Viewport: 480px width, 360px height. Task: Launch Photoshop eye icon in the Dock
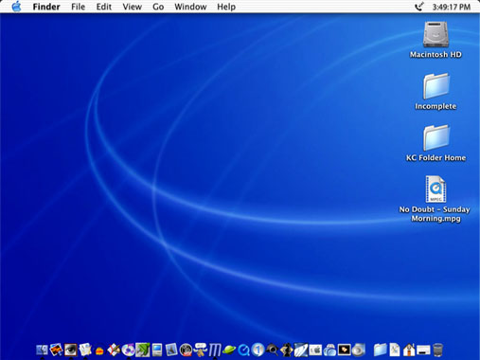pos(71,350)
